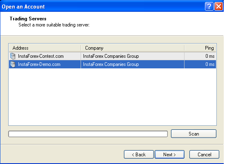Select the InstaForex-Contest.com server address
The image size is (225, 164).
click(41, 56)
